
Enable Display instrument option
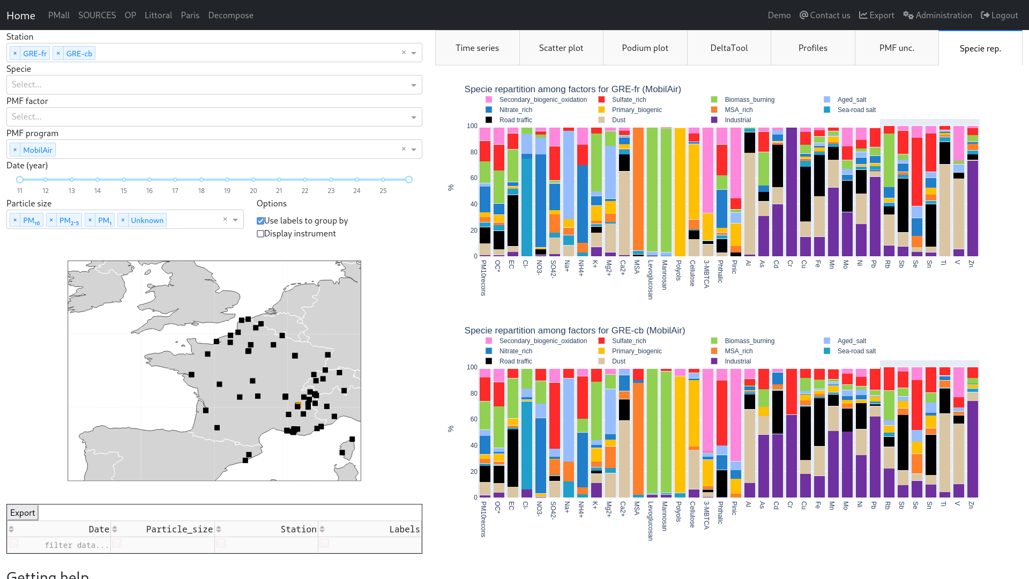[x=260, y=234]
